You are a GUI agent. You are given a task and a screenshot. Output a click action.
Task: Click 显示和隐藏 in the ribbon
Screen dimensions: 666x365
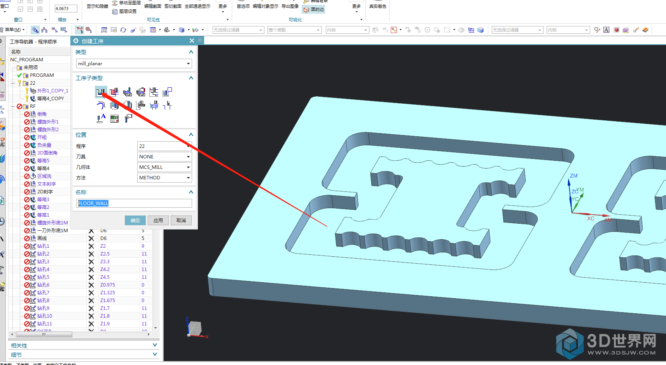click(x=97, y=6)
